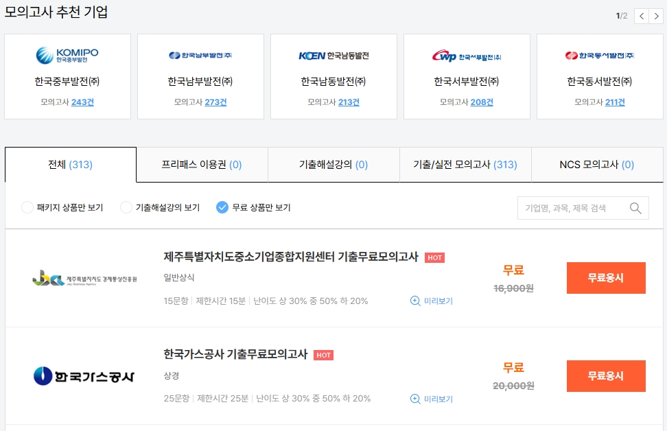Click 15문항 제한시간 15분 info line
The width and height of the screenshot is (667, 431).
point(266,301)
